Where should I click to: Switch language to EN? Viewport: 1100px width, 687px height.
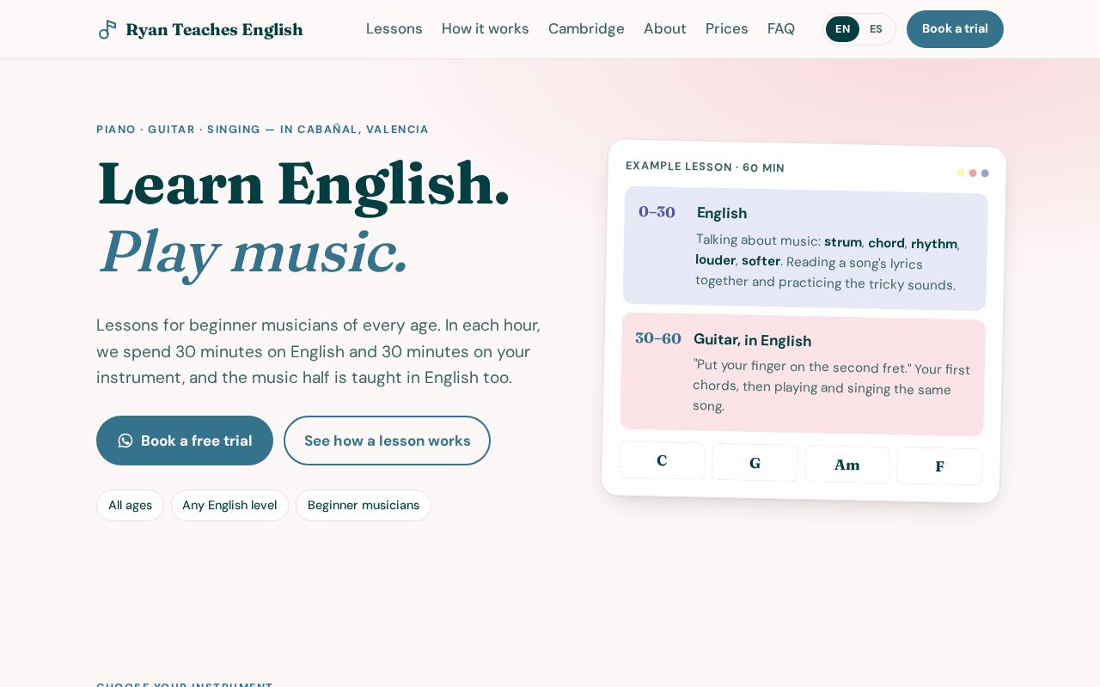[842, 29]
